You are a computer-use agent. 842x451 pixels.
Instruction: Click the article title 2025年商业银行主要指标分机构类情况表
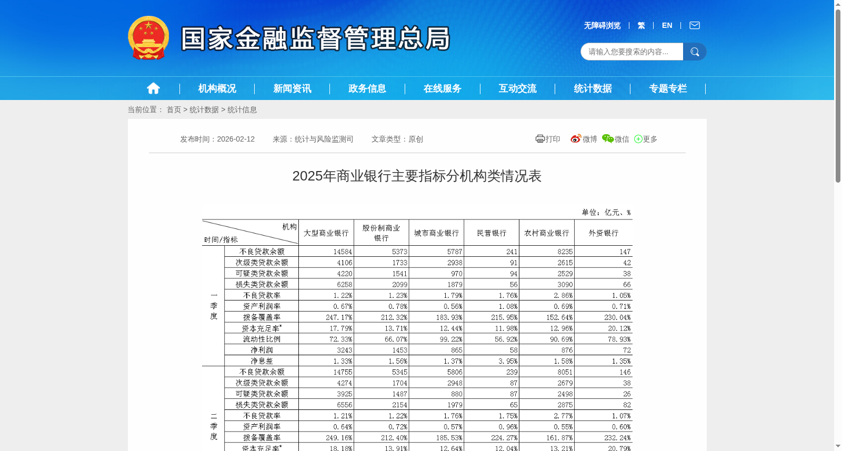pyautogui.click(x=417, y=176)
